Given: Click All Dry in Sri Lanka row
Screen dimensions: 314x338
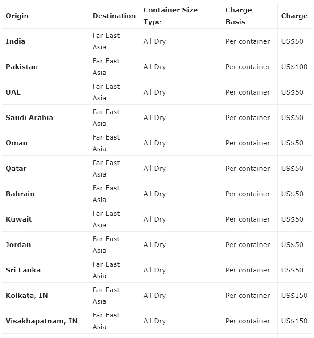Looking at the screenshot, I should coord(155,270).
